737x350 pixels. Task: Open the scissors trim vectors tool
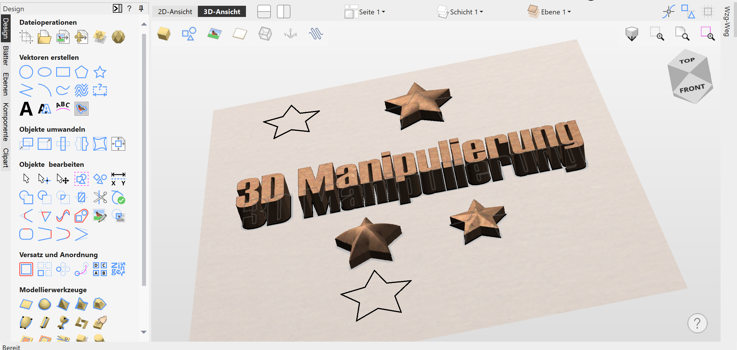pos(100,197)
